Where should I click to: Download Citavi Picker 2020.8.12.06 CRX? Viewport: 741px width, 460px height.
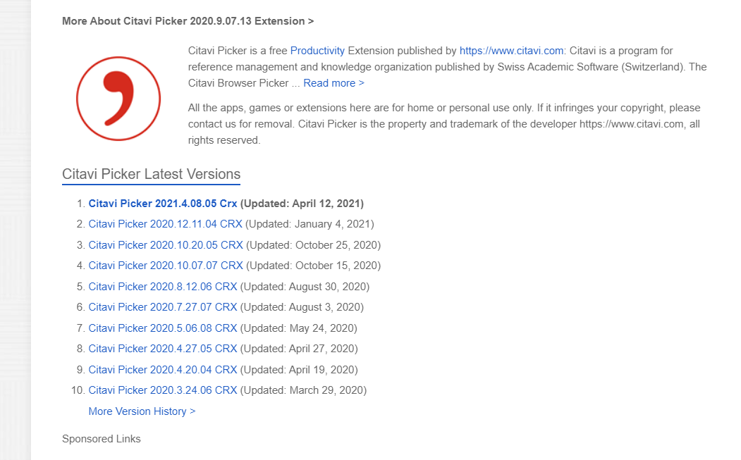162,287
